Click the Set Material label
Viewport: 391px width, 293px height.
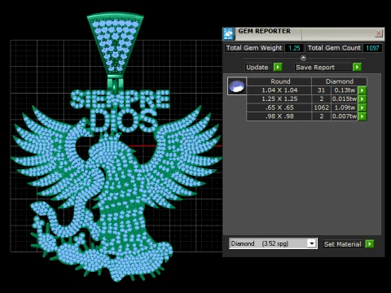[342, 244]
